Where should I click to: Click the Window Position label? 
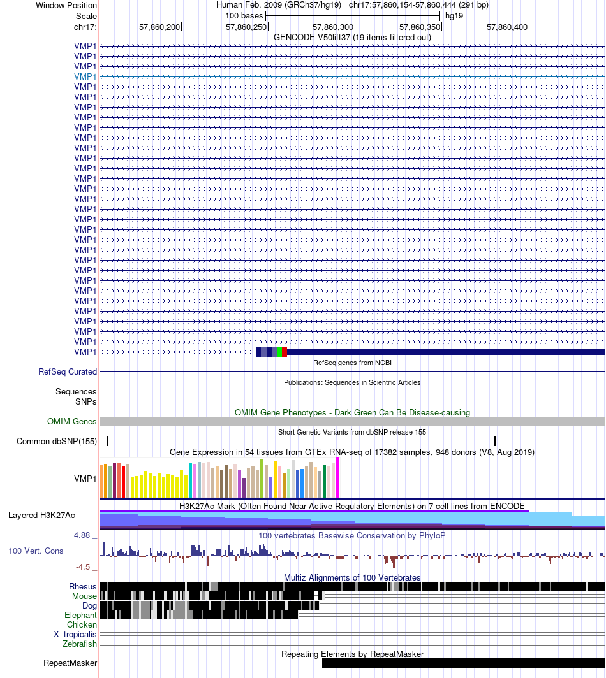[x=66, y=6]
